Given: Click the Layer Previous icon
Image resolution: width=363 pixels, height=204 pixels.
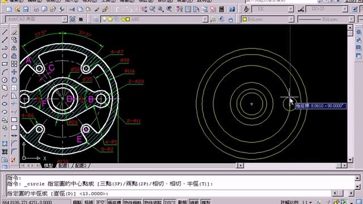Looking at the screenshot, I should click(x=222, y=19).
